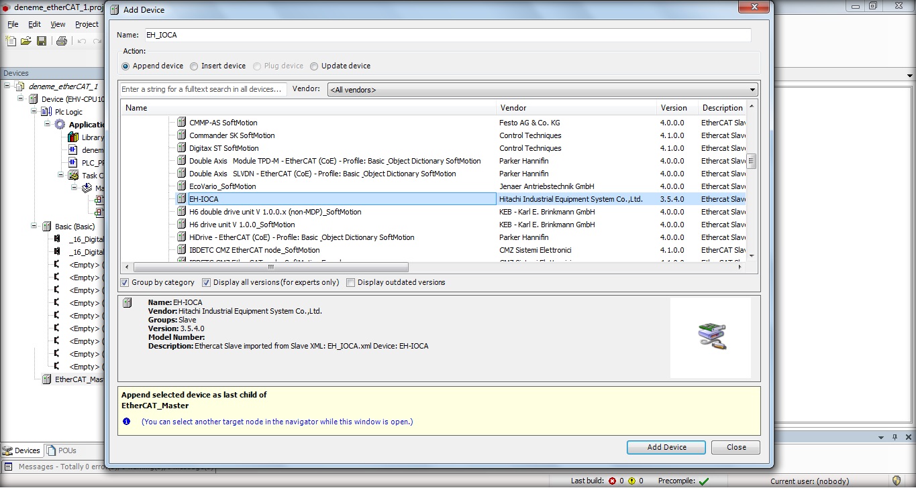Uncheck the Group by category checkbox
Image resolution: width=916 pixels, height=488 pixels.
(x=125, y=283)
